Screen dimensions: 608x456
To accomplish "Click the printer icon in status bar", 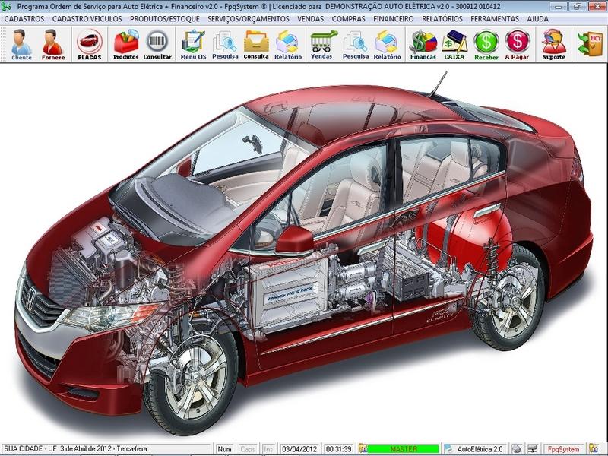I will point(516,448).
